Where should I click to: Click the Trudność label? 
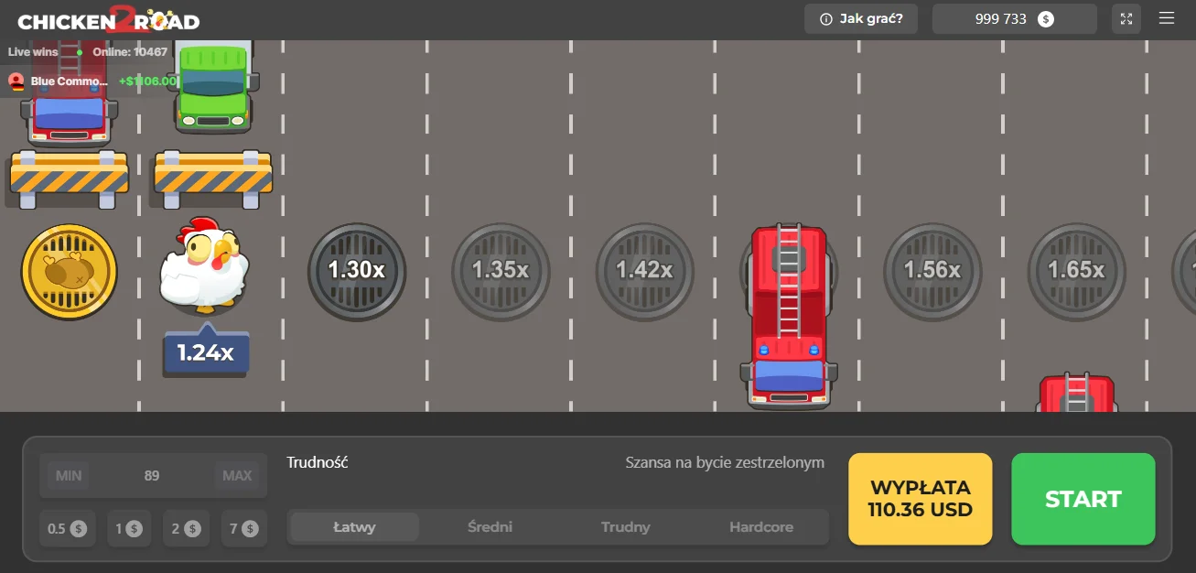[318, 463]
